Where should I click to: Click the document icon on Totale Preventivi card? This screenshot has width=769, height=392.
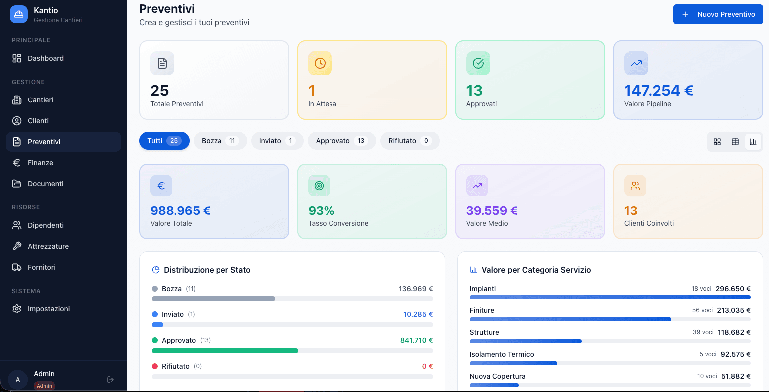coord(162,63)
